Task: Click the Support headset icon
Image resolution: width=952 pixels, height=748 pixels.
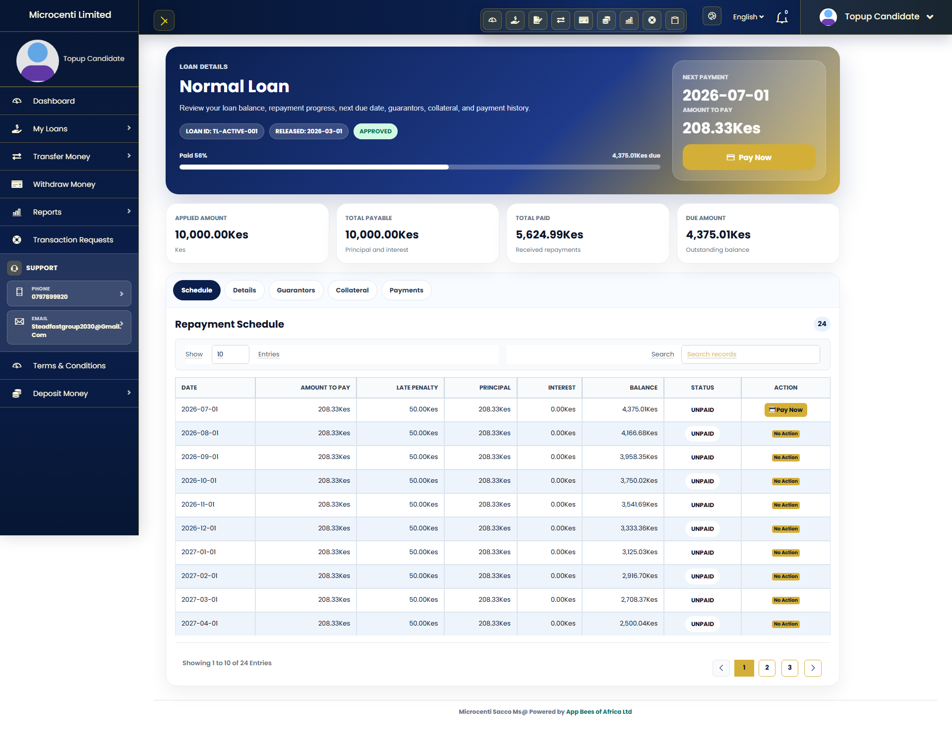Action: coord(15,268)
